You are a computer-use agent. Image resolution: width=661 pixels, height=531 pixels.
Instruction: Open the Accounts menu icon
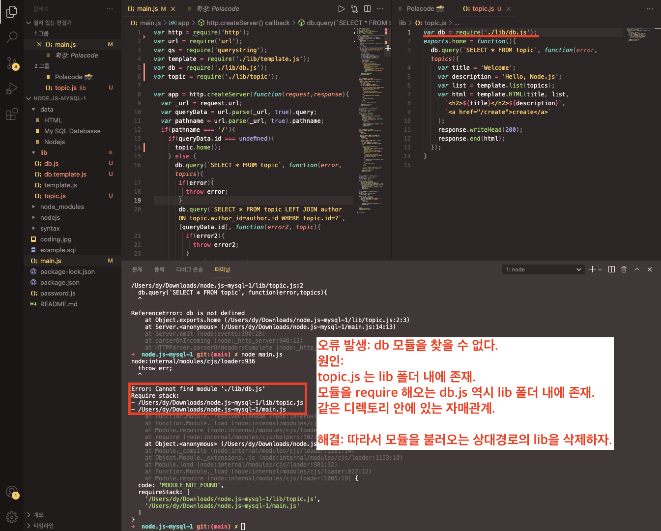(x=12, y=492)
